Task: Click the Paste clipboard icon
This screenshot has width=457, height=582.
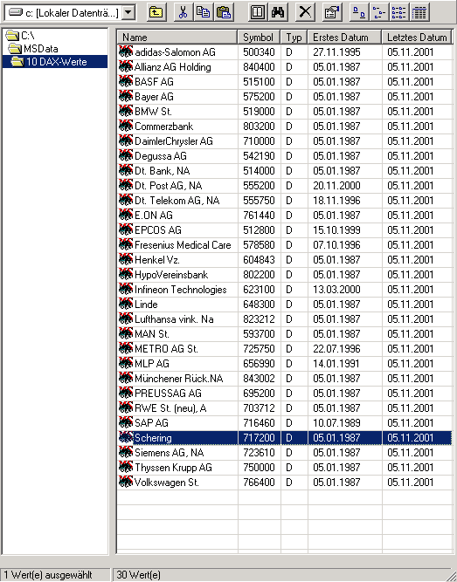Action: click(x=224, y=12)
